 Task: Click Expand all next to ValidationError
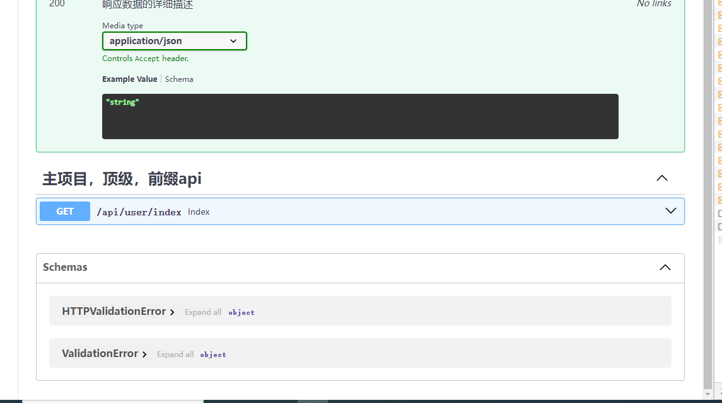175,355
